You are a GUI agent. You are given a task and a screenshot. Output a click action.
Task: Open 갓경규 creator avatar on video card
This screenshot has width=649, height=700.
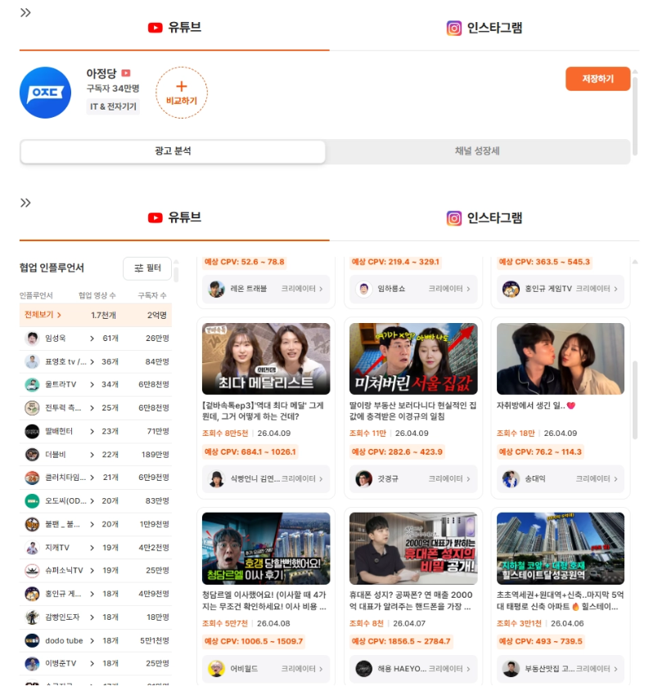click(x=364, y=479)
